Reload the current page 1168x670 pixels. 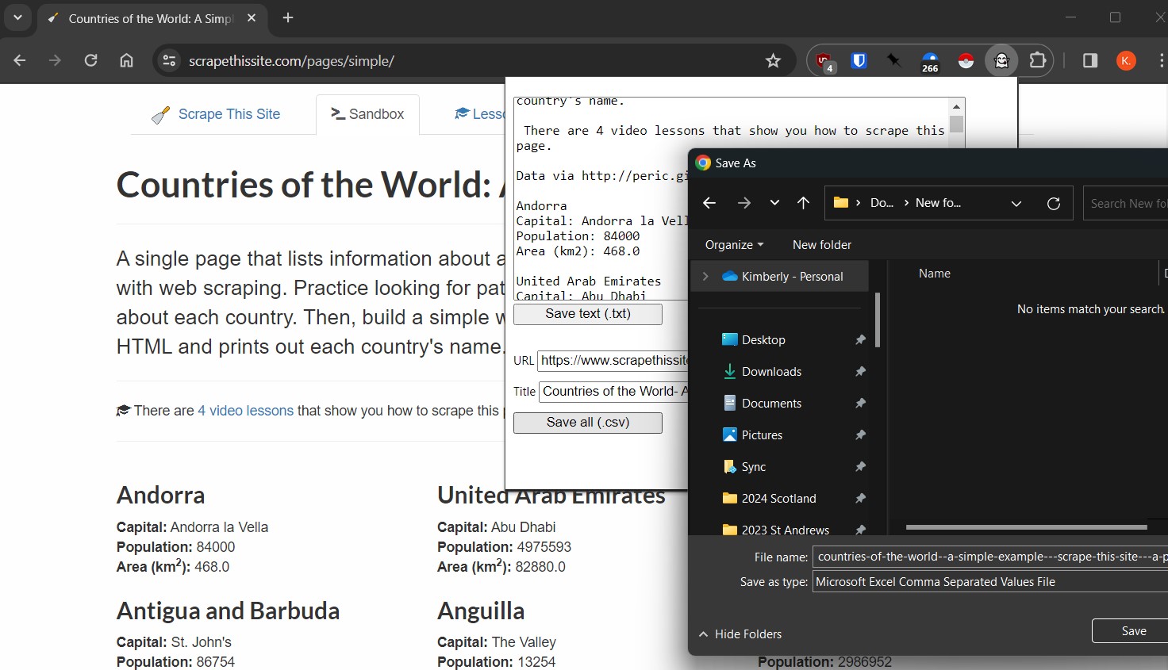(x=90, y=60)
